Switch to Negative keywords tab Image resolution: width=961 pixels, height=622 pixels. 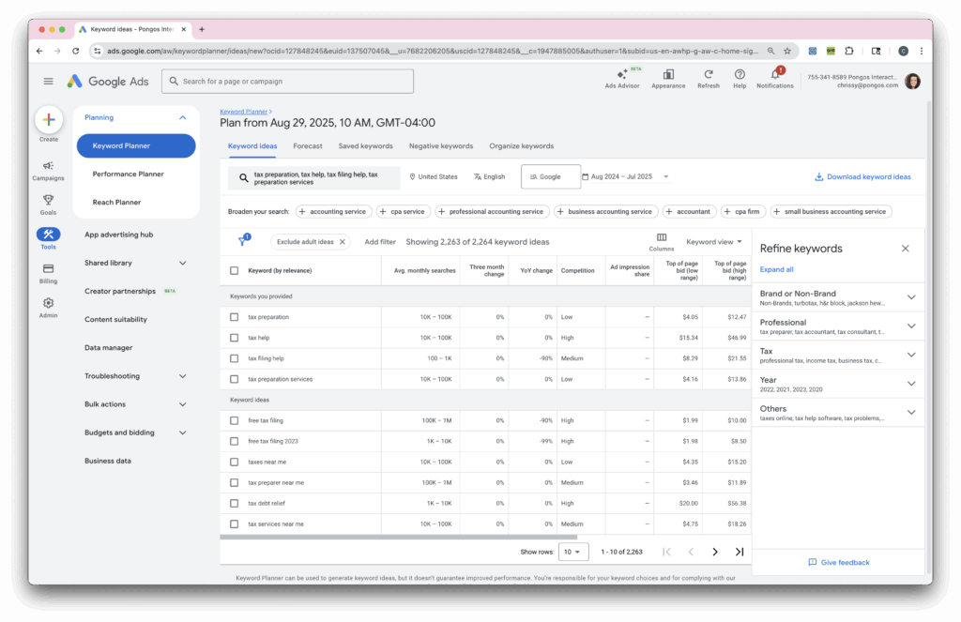[441, 145]
